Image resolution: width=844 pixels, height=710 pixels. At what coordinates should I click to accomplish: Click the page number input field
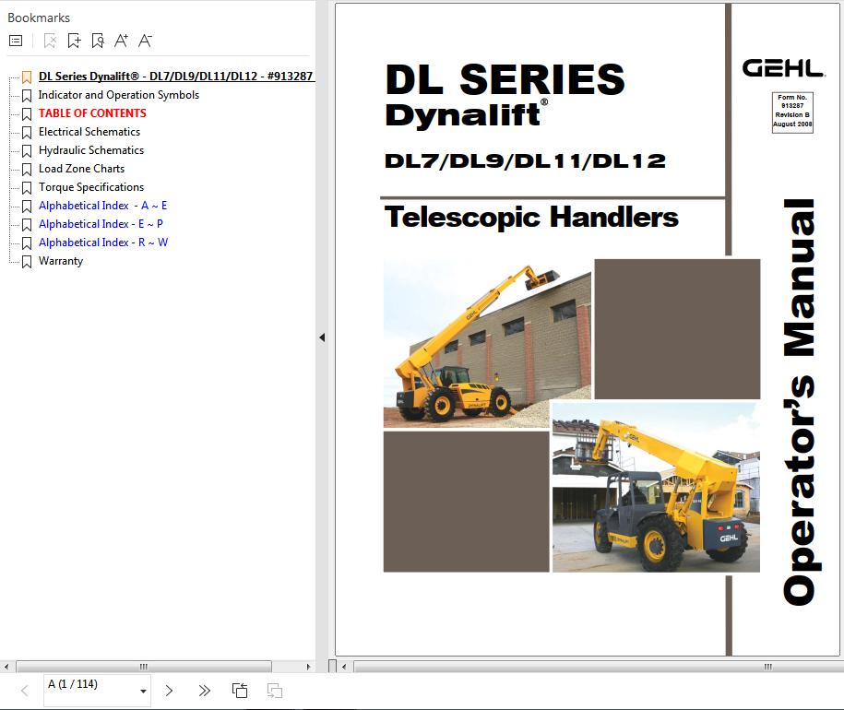pyautogui.click(x=88, y=684)
